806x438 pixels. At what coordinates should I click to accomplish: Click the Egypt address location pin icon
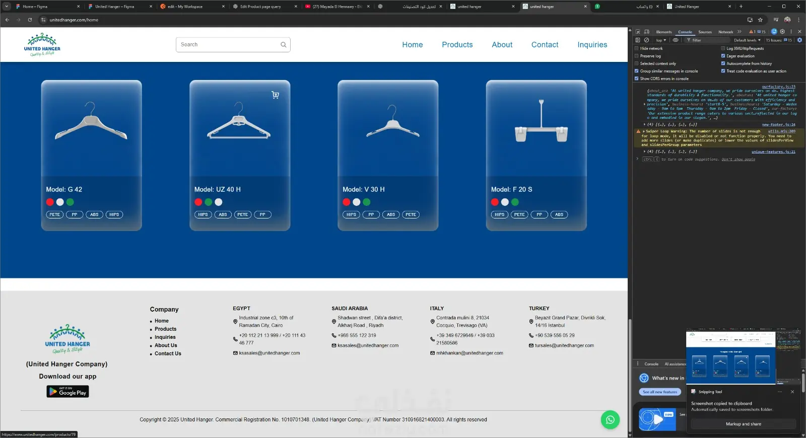point(235,322)
